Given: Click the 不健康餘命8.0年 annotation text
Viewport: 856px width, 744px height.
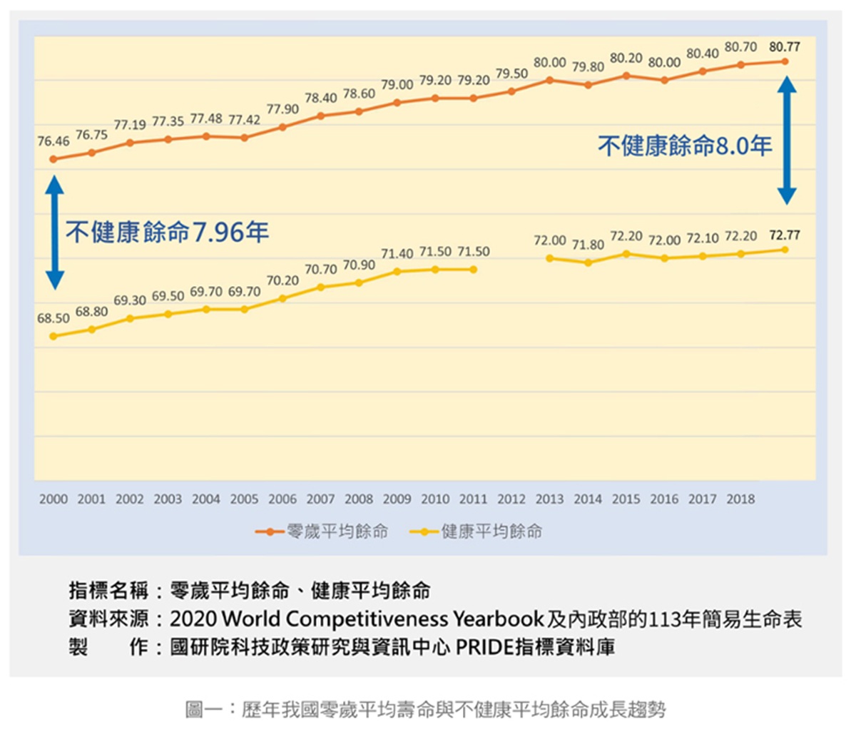Looking at the screenshot, I should [685, 146].
